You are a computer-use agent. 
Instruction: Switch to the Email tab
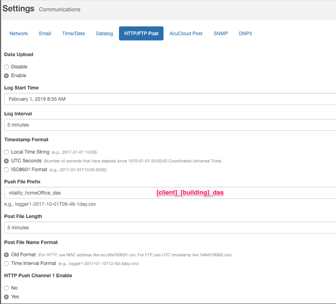45,33
